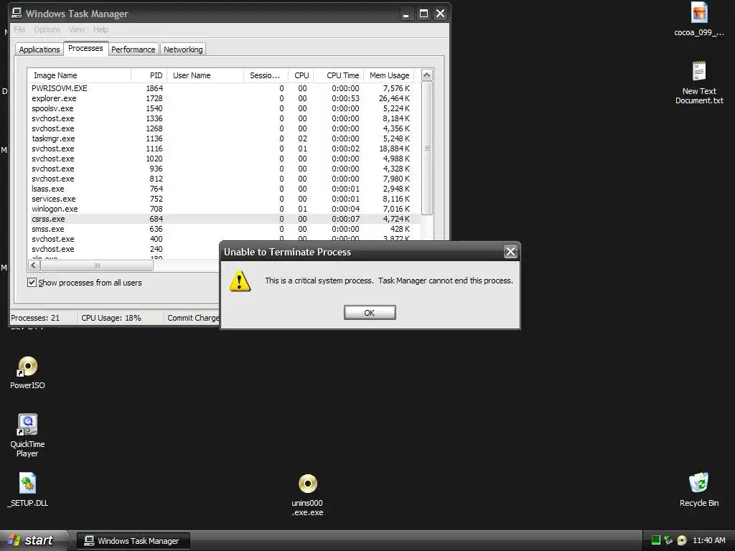This screenshot has width=735, height=551.
Task: Select the csrss.exe process row
Action: click(224, 219)
